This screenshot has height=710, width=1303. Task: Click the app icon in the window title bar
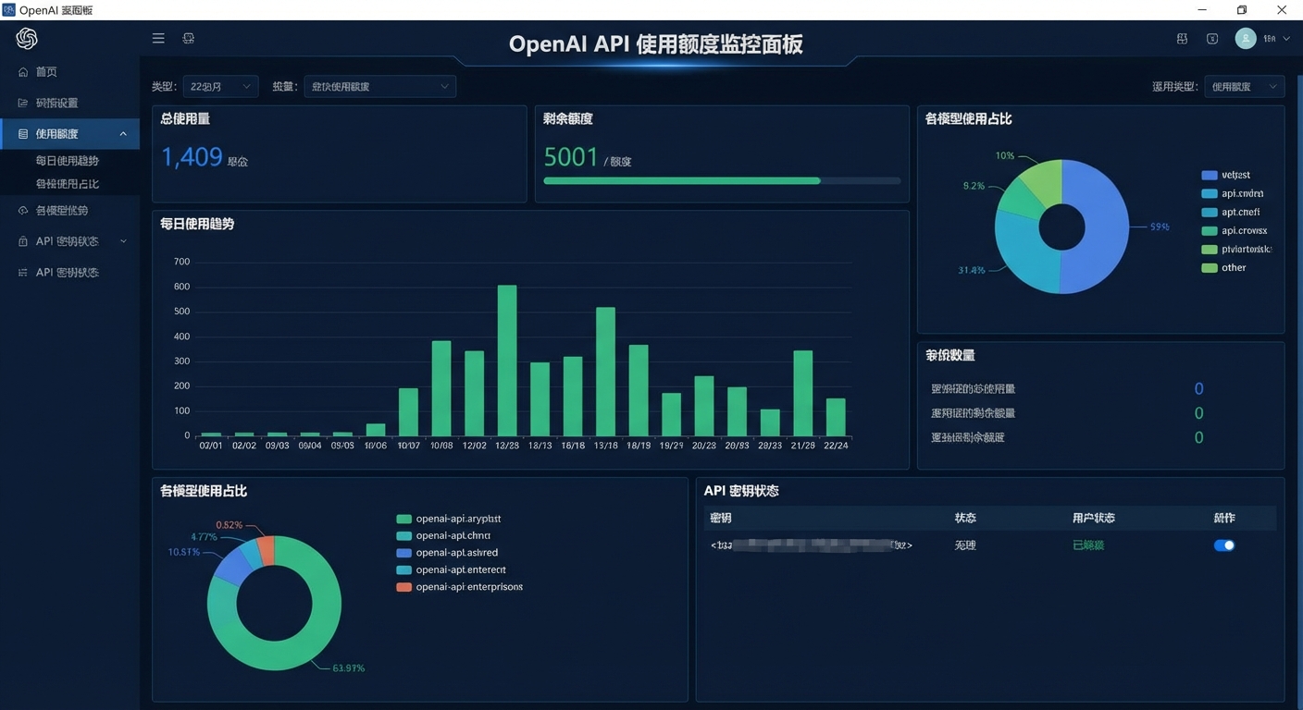(9, 9)
